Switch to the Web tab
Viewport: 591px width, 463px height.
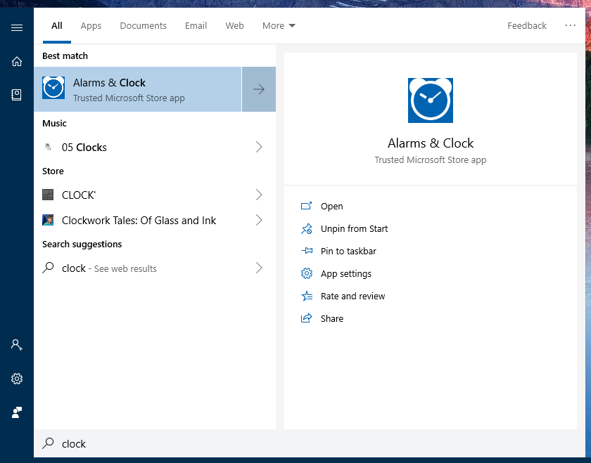coord(234,25)
